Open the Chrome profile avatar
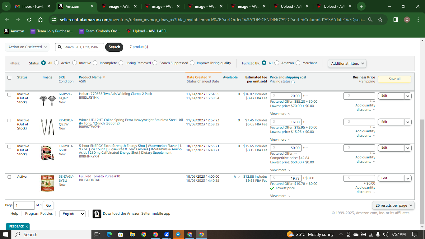The width and height of the screenshot is (425, 239). coord(407,20)
